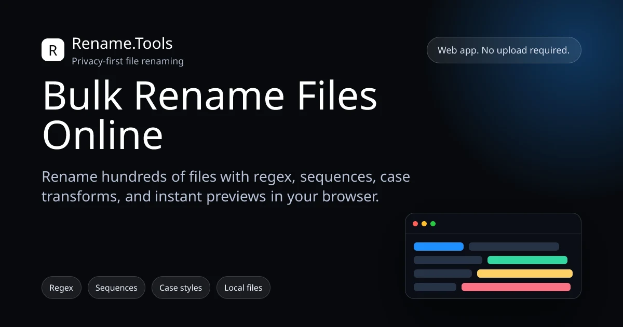
Task: Click the yellow bar in the preview window
Action: [x=525, y=274]
